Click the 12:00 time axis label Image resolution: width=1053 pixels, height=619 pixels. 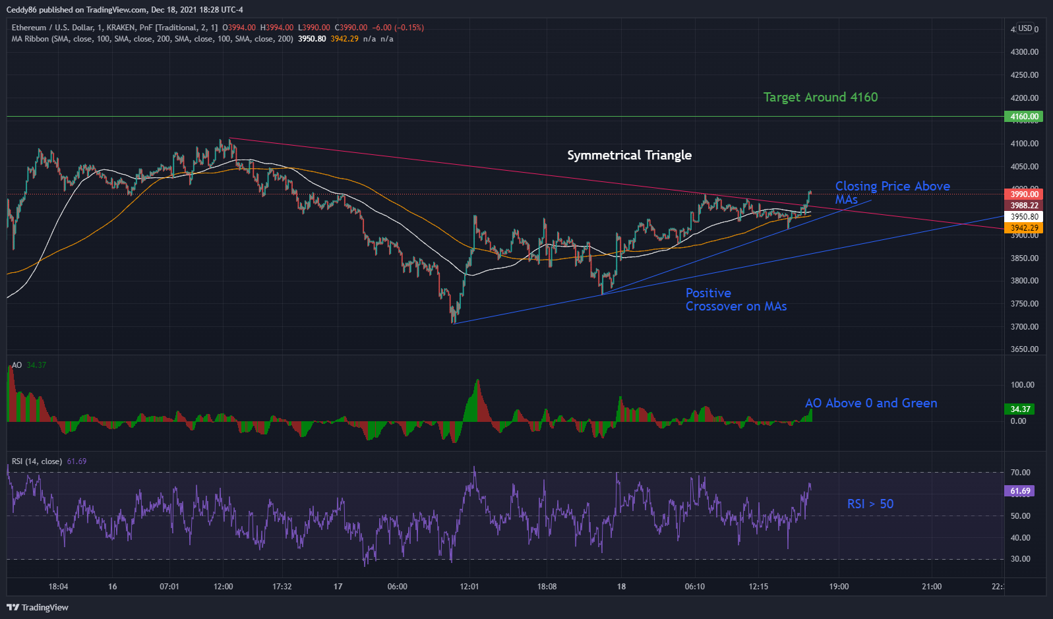click(x=224, y=587)
